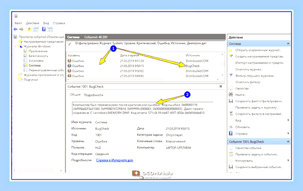Click the event list horizontal scroll right arrow

click(x=218, y=79)
